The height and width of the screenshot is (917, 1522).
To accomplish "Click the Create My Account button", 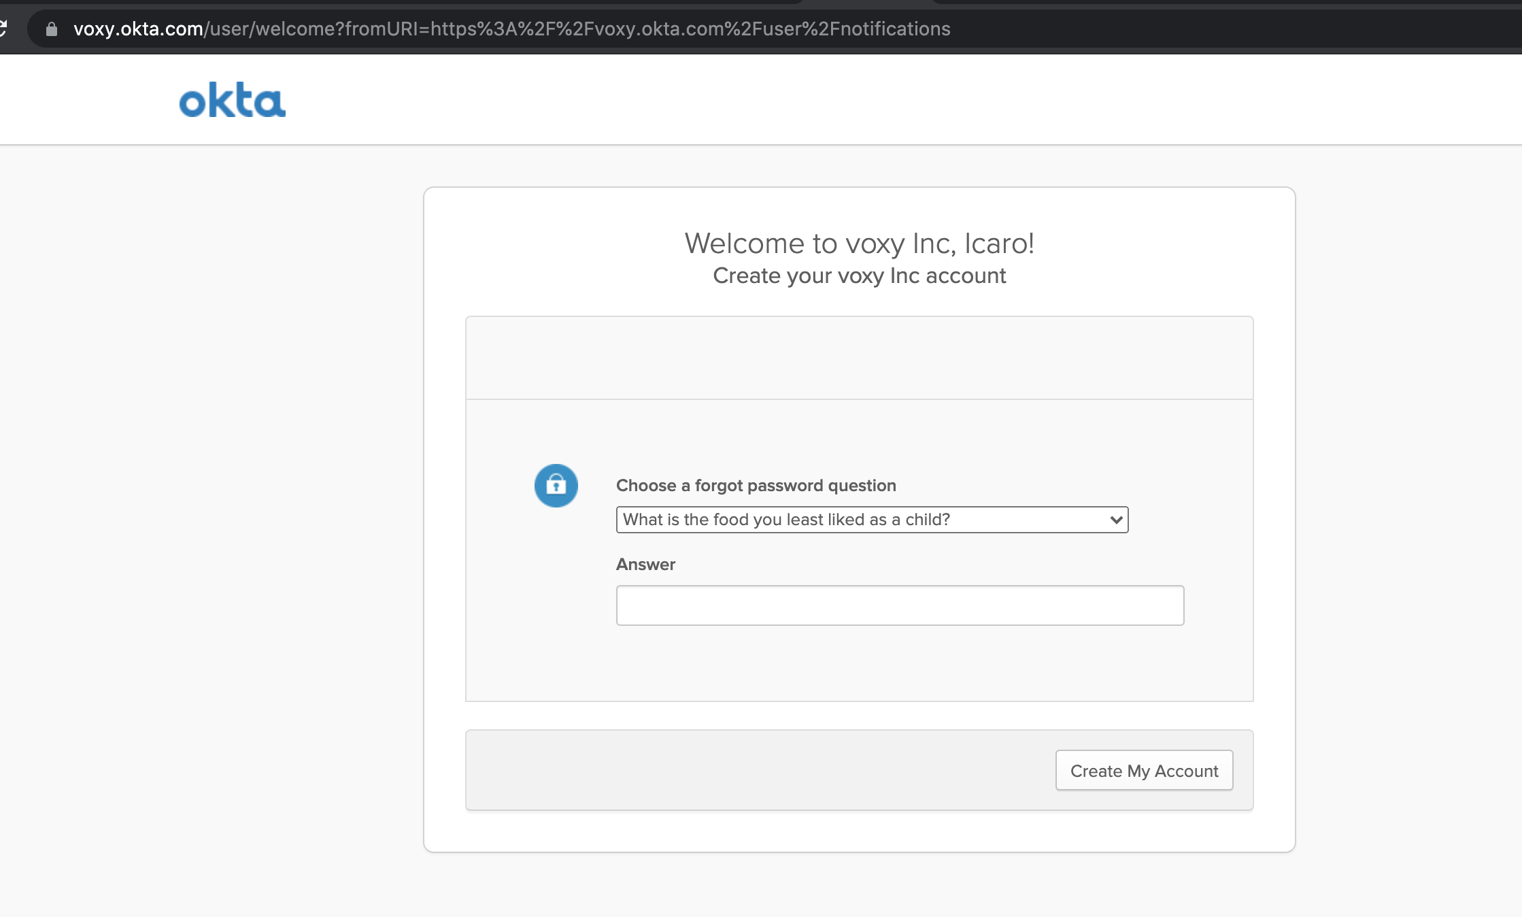I will pyautogui.click(x=1144, y=771).
